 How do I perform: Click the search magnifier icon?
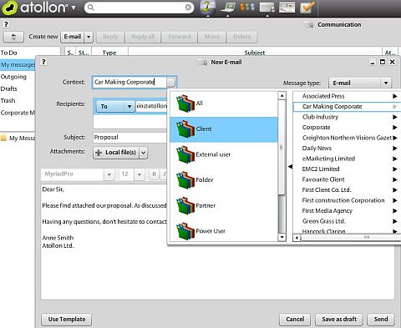90,8
